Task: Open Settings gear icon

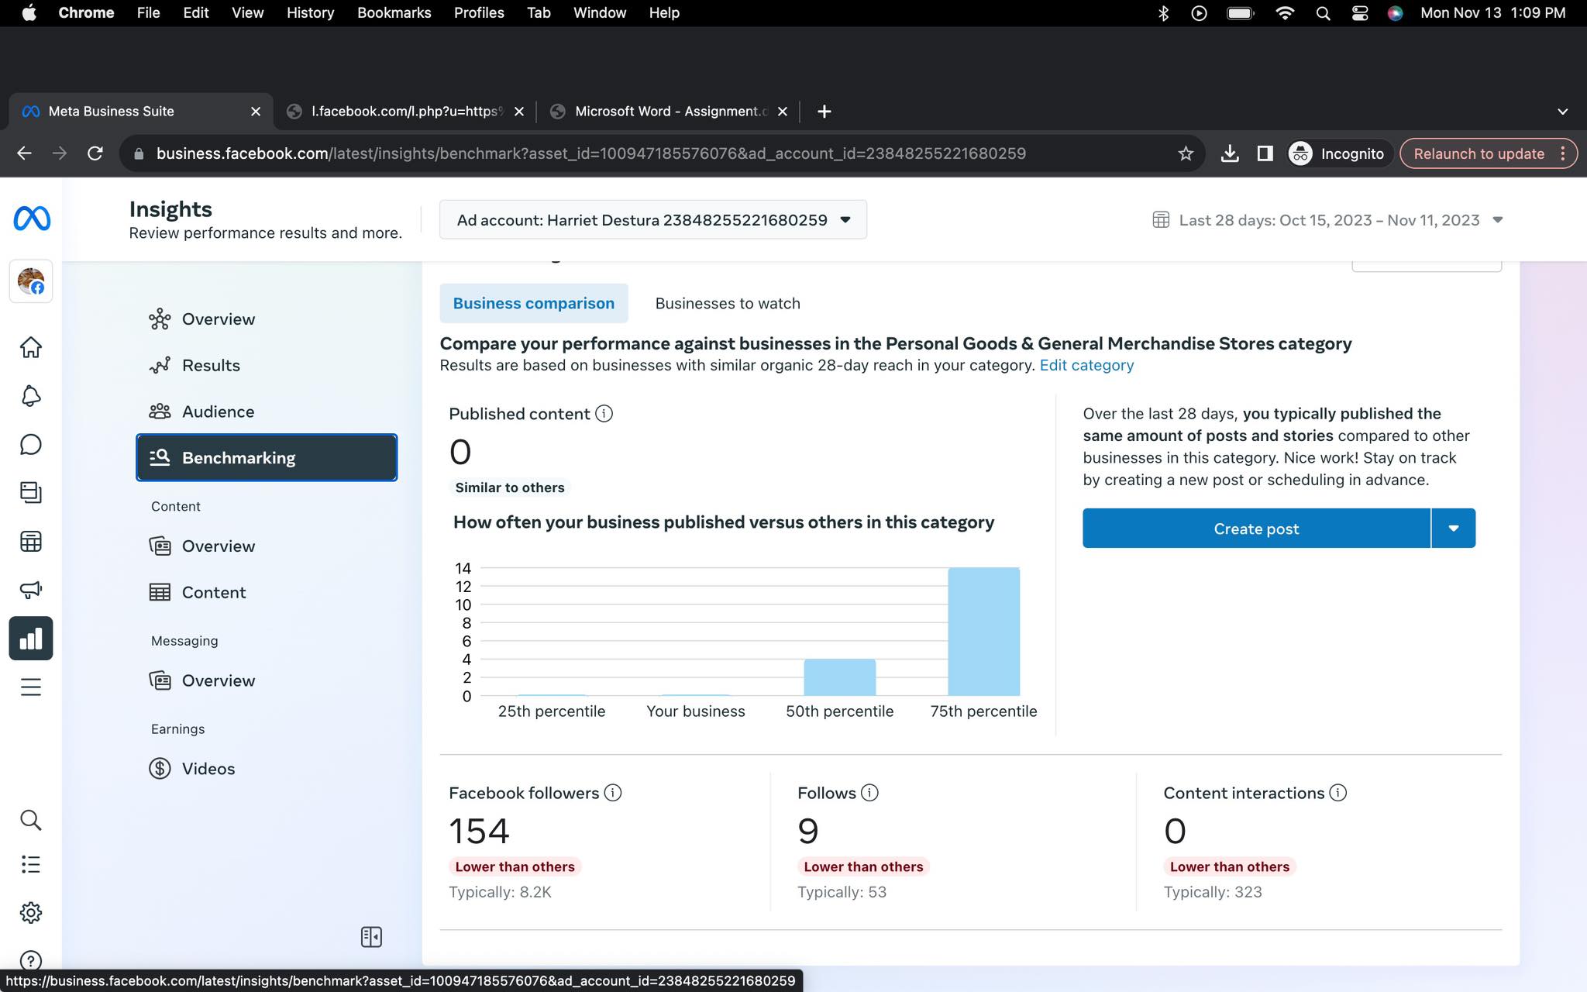Action: point(31,913)
